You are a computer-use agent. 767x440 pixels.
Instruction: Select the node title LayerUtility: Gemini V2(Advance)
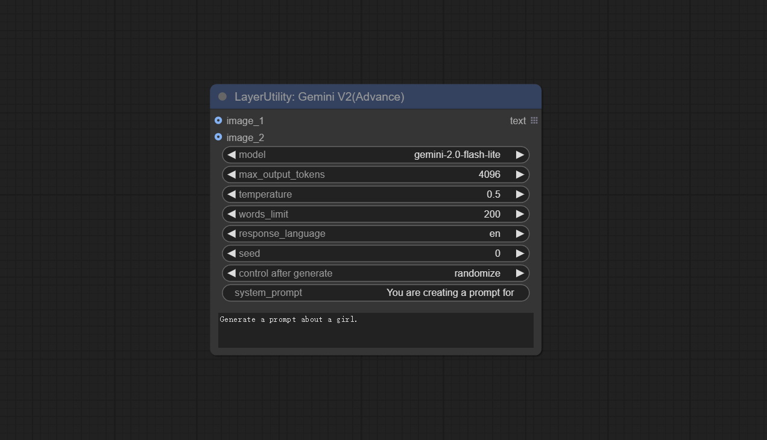pyautogui.click(x=319, y=96)
